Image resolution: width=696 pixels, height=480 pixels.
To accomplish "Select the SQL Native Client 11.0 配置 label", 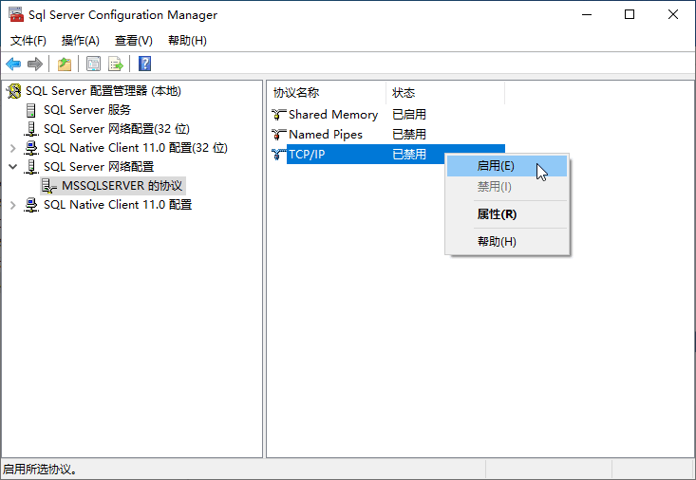I will click(118, 205).
